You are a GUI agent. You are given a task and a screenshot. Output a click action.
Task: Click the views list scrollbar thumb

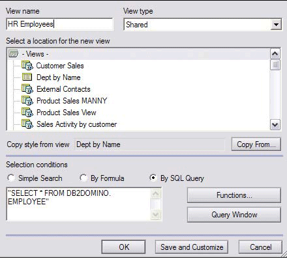click(x=275, y=64)
